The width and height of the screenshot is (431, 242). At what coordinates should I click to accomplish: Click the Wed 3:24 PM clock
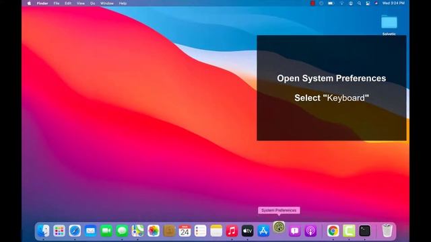(x=393, y=3)
